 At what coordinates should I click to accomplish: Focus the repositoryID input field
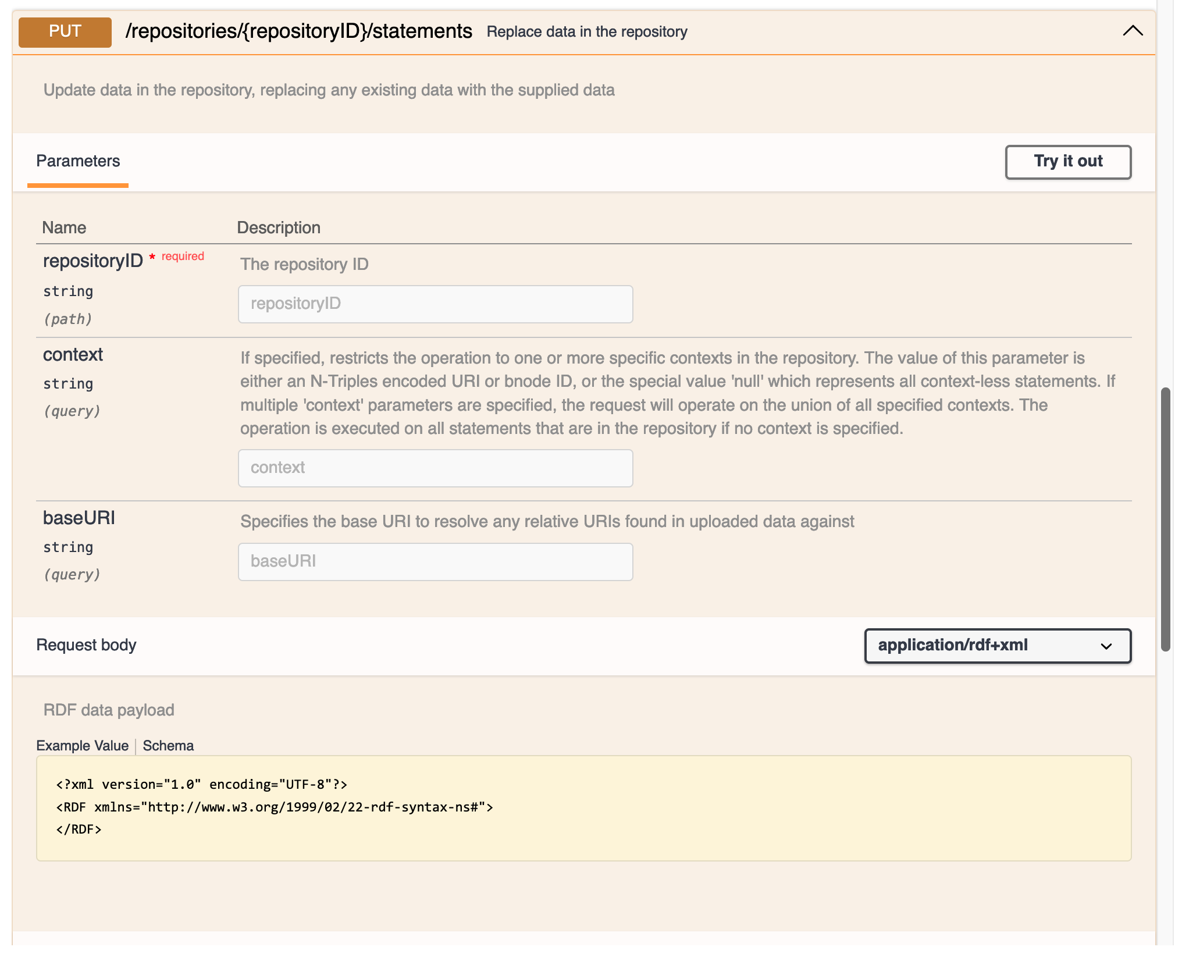tap(435, 304)
